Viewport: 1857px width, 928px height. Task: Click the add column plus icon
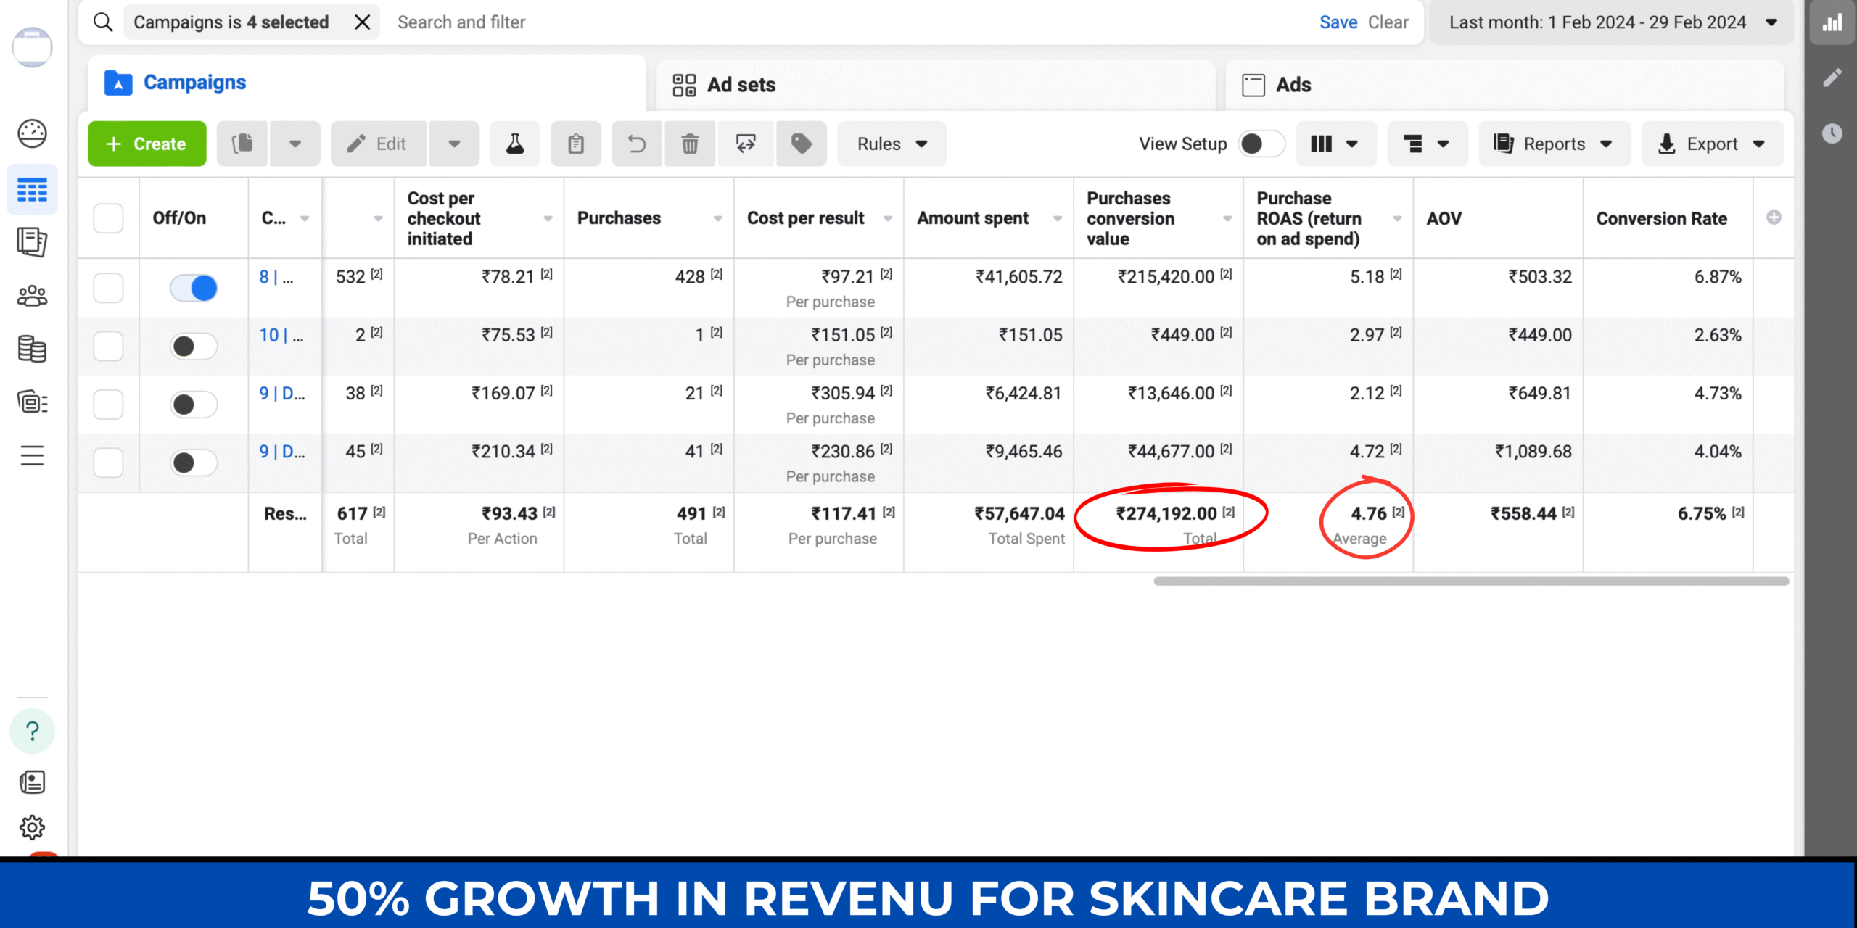[x=1774, y=217]
